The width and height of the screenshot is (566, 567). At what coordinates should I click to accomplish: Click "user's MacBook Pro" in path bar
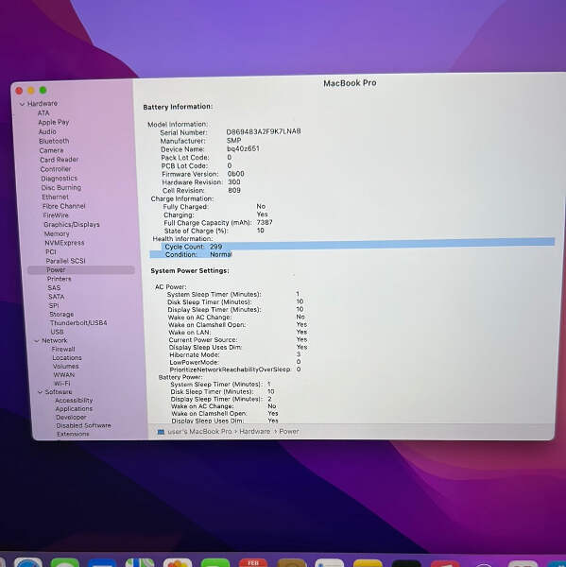pos(199,432)
